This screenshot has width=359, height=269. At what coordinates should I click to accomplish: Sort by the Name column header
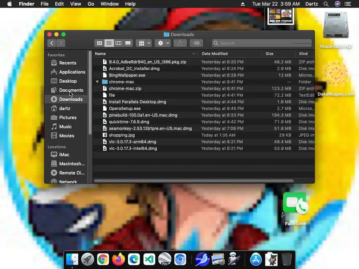(x=145, y=54)
